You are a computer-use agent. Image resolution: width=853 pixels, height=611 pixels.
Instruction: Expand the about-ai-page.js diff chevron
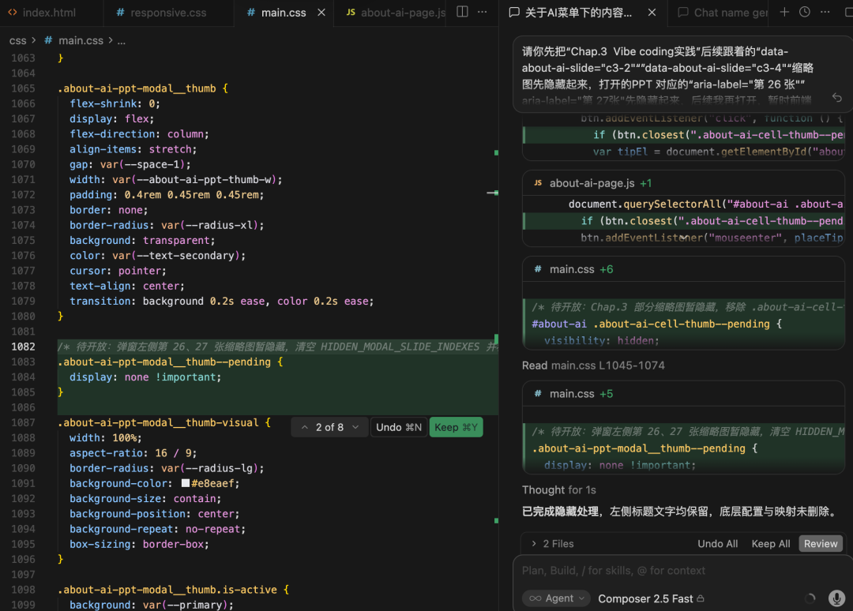[684, 238]
